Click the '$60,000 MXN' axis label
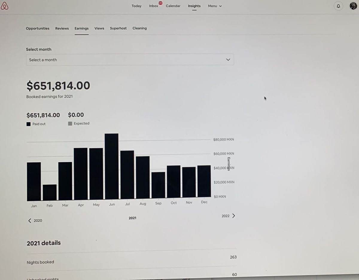359x280 pixels. (224, 154)
